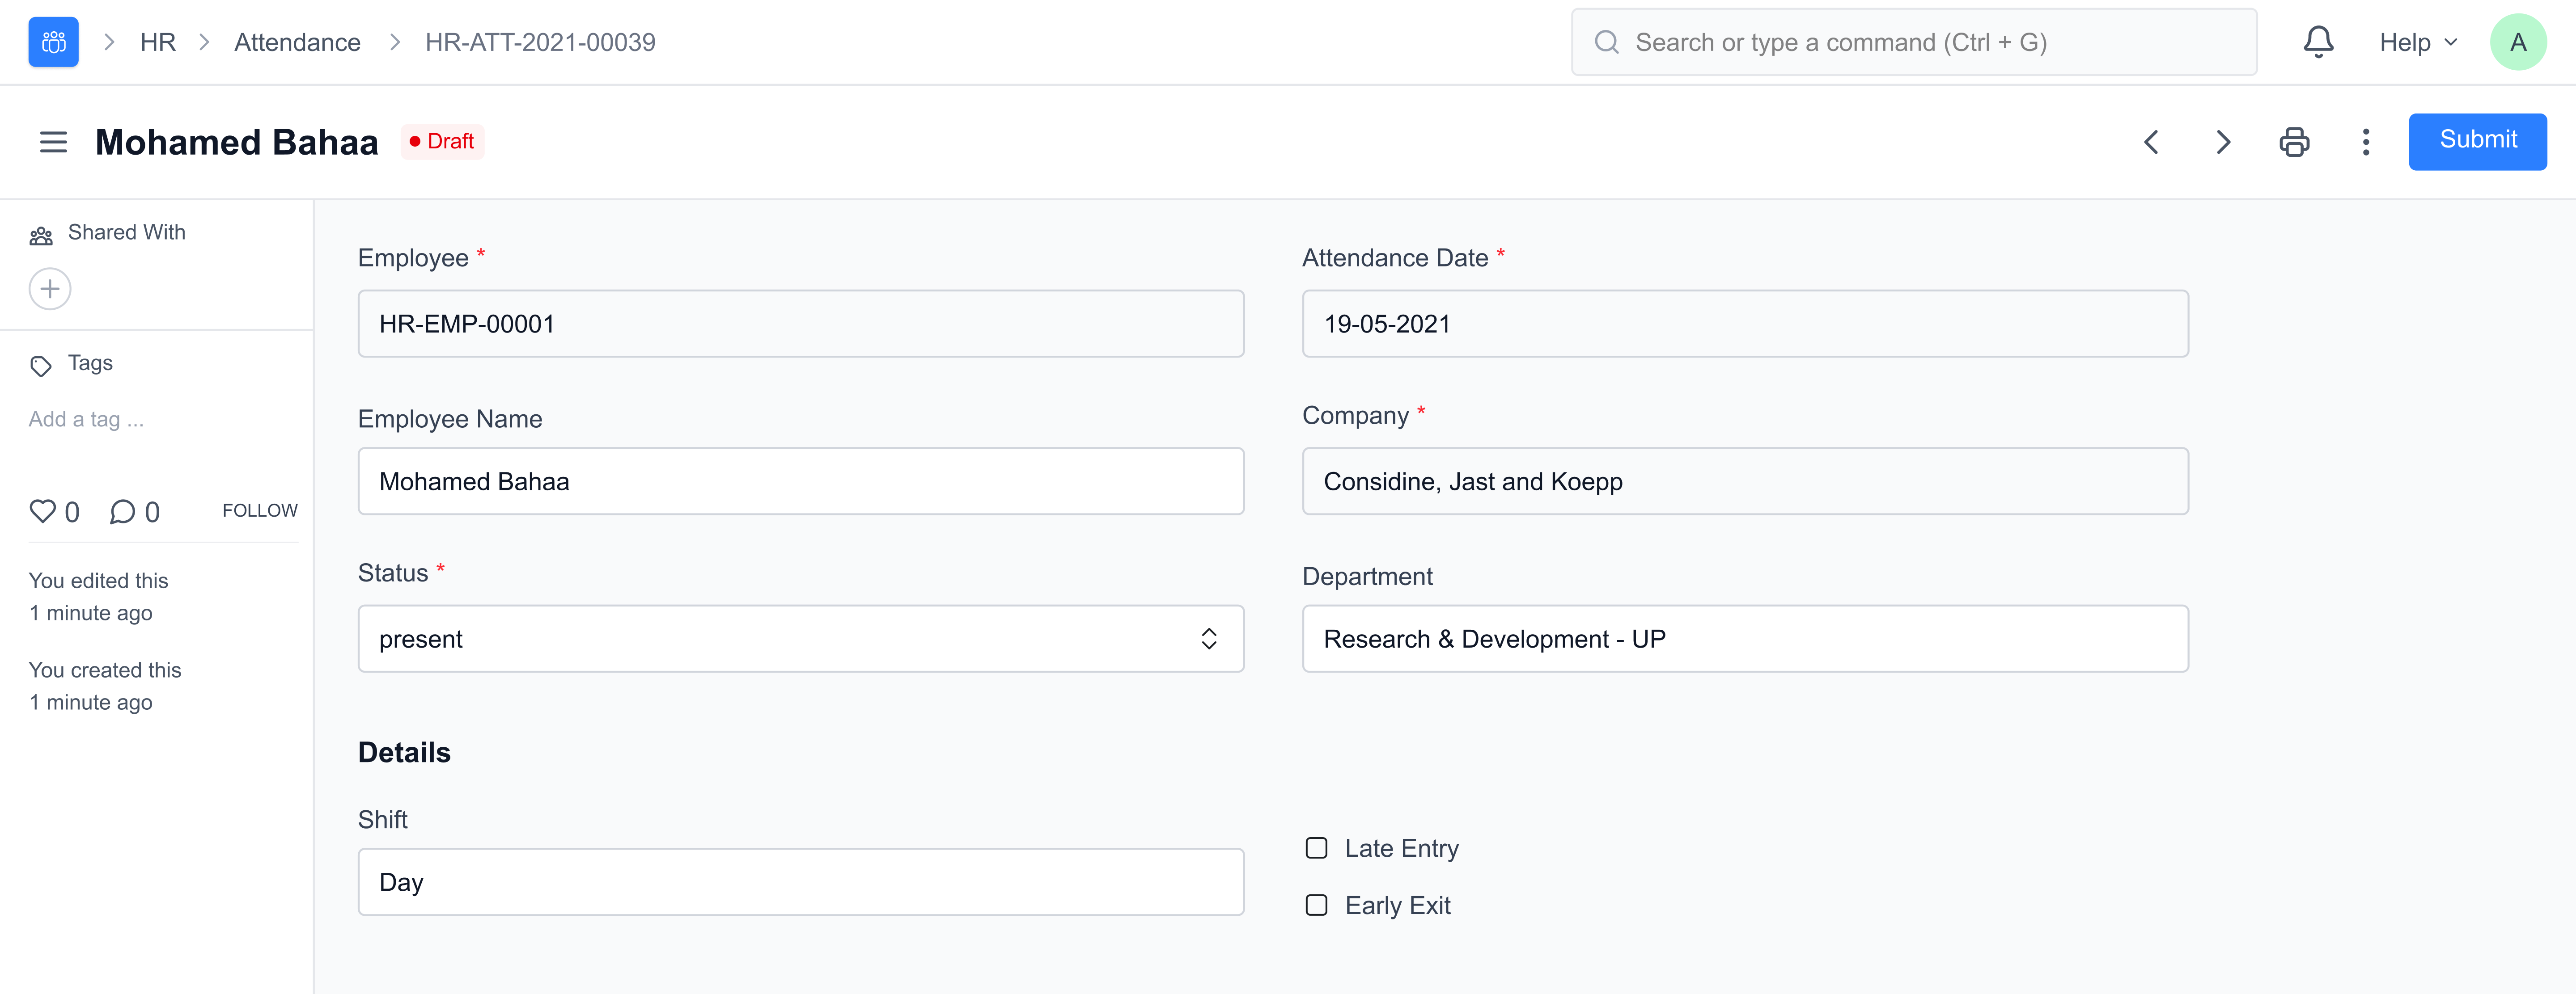Like this document with heart icon
The width and height of the screenshot is (2576, 994).
[x=42, y=511]
